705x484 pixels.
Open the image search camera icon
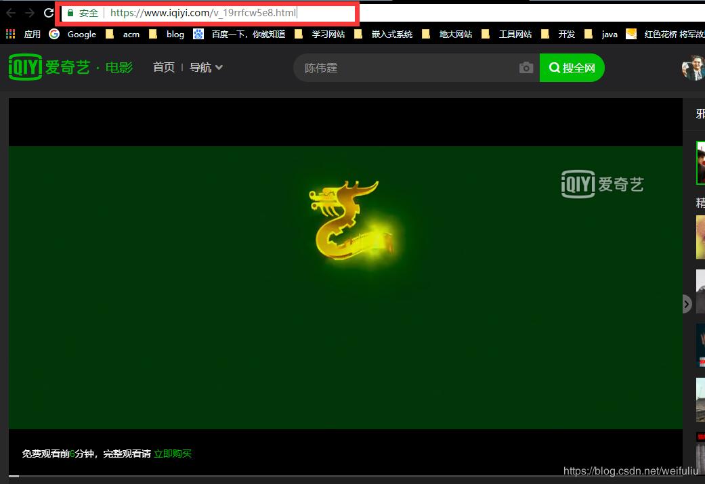tap(526, 67)
